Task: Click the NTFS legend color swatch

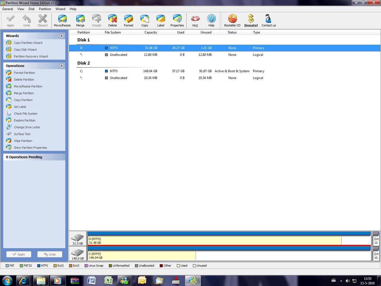Action: coord(39,266)
